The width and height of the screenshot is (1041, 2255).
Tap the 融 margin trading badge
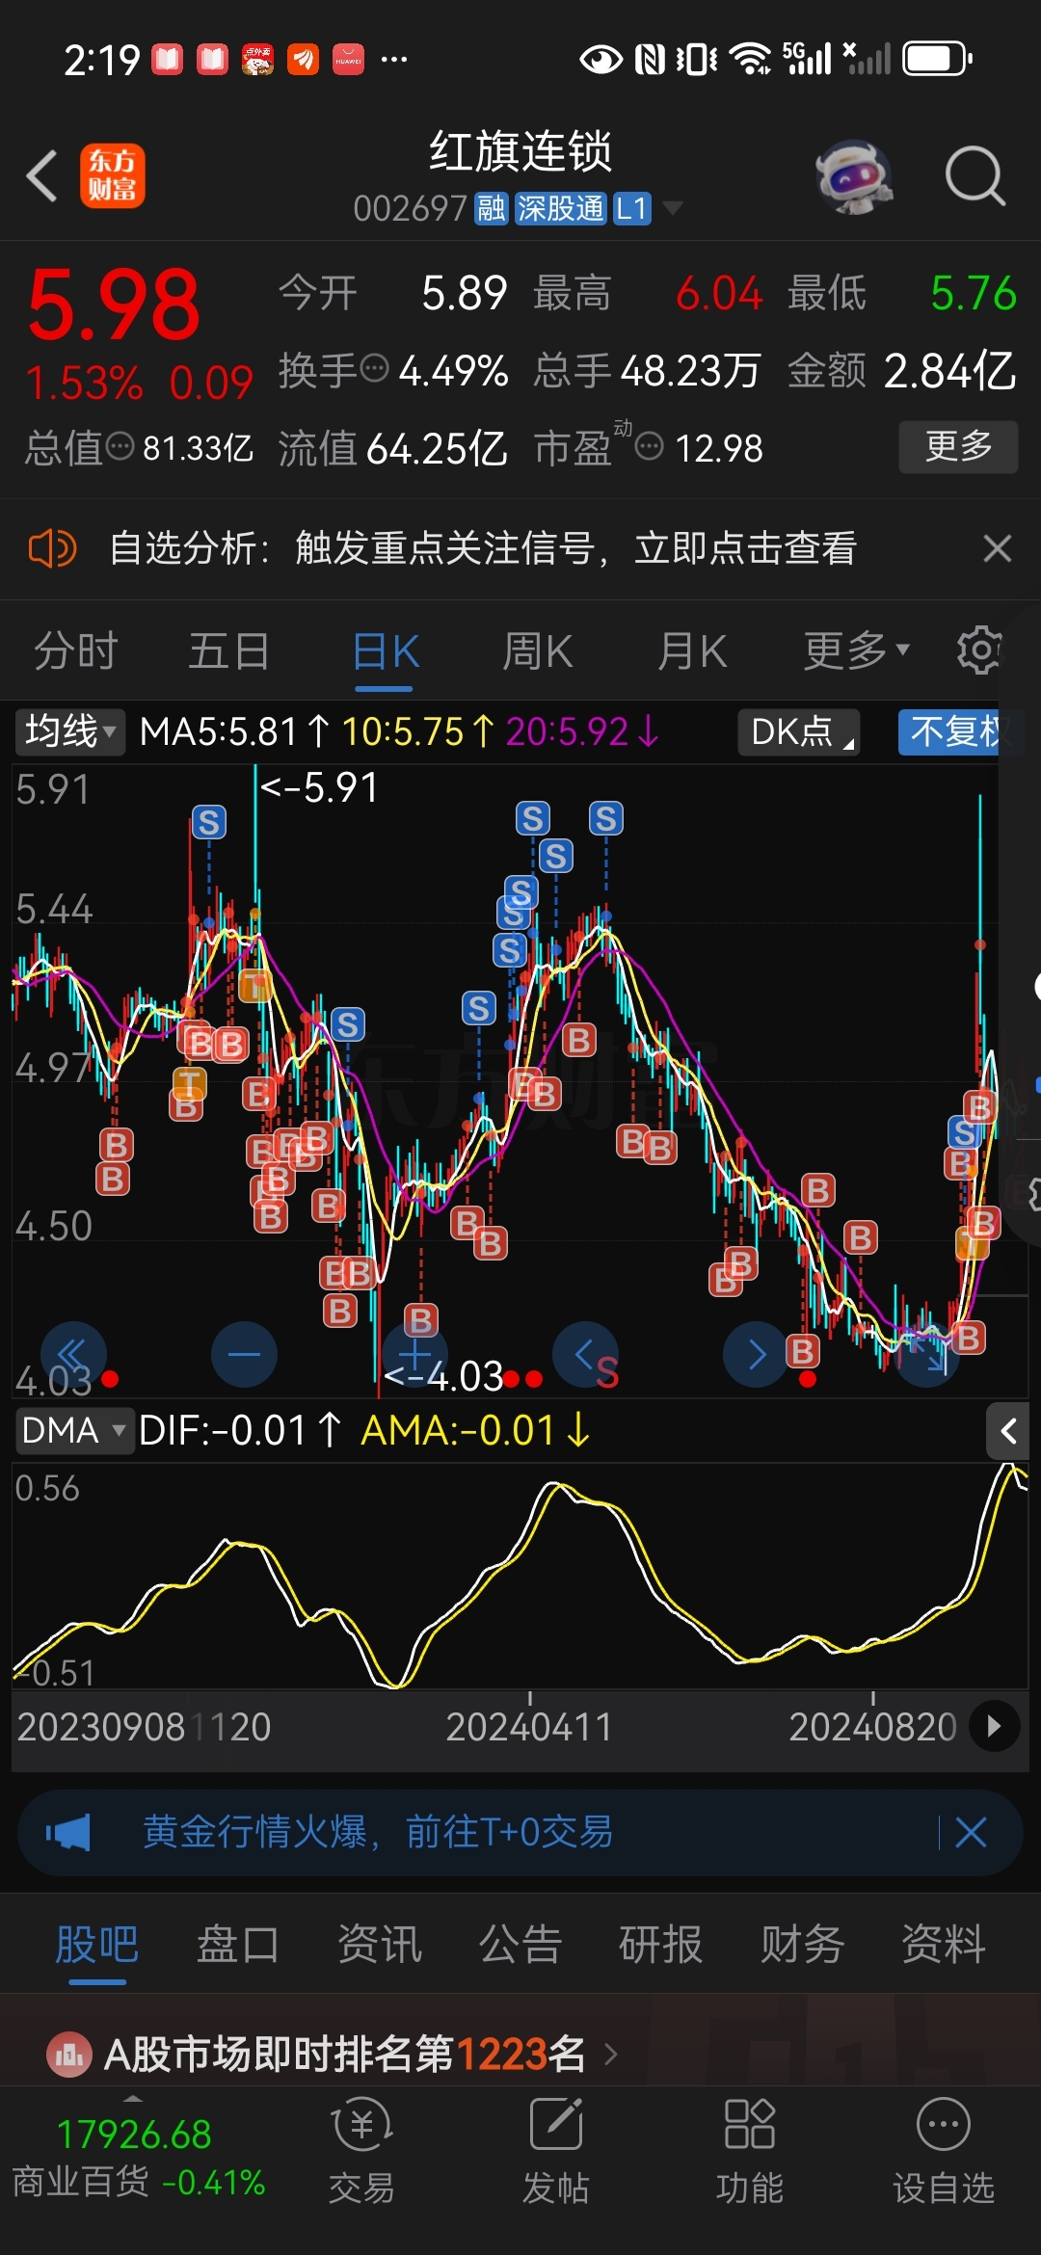point(491,208)
